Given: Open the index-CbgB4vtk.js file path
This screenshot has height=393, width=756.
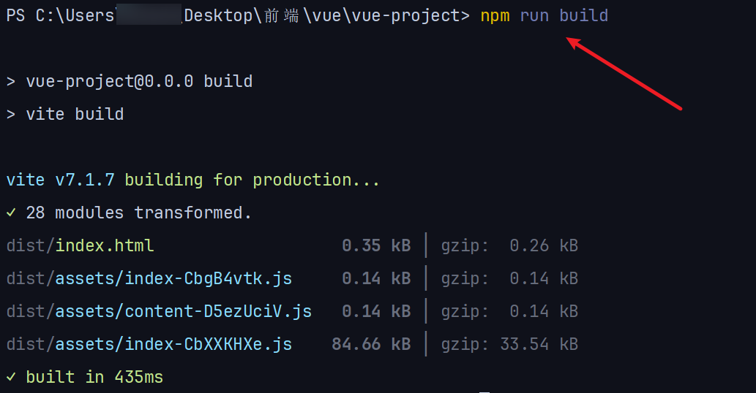Looking at the screenshot, I should pyautogui.click(x=149, y=278).
